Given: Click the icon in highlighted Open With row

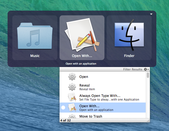Looking at the screenshot, I should (x=72, y=108).
